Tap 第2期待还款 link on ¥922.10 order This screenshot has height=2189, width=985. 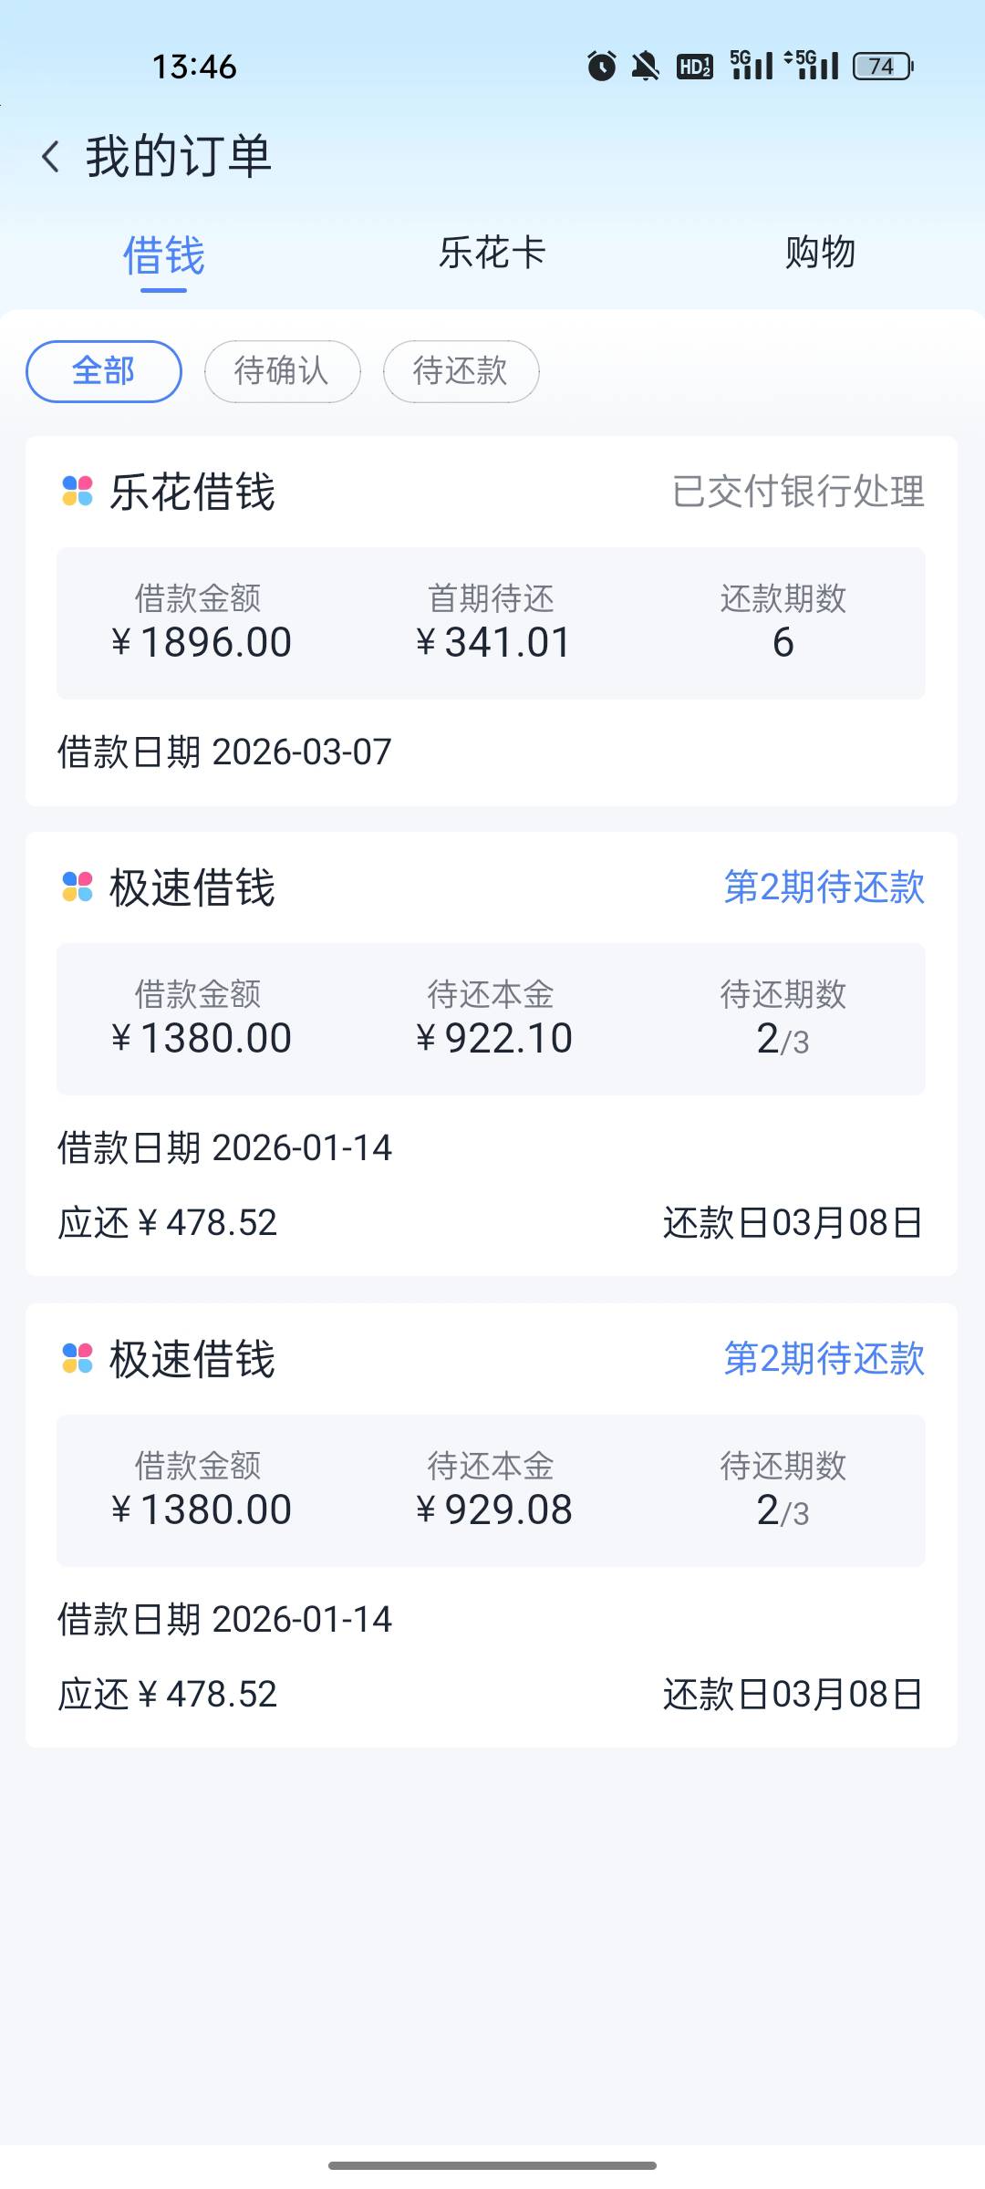(x=824, y=887)
